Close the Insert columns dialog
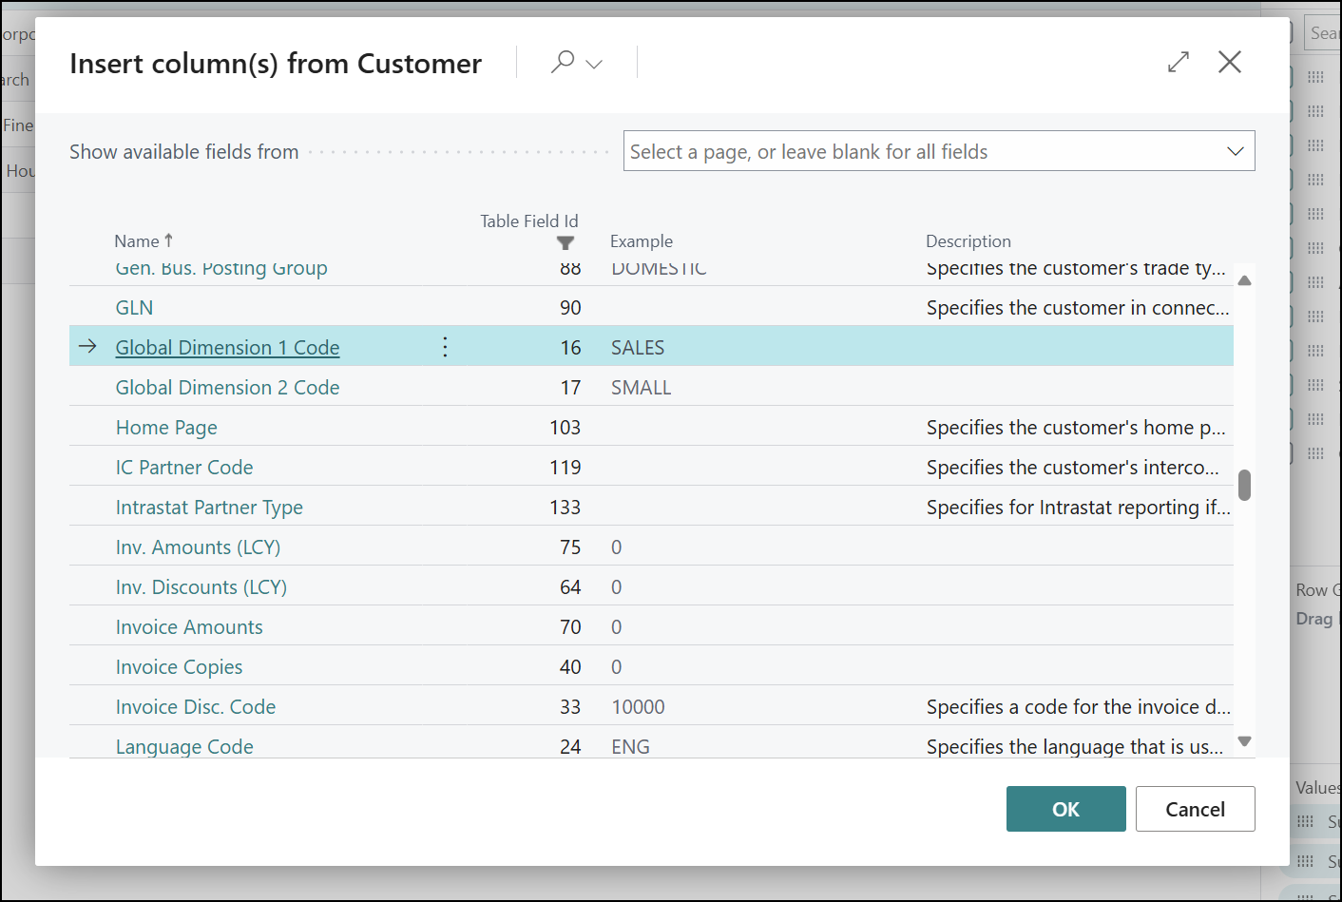The width and height of the screenshot is (1342, 902). pyautogui.click(x=1230, y=63)
